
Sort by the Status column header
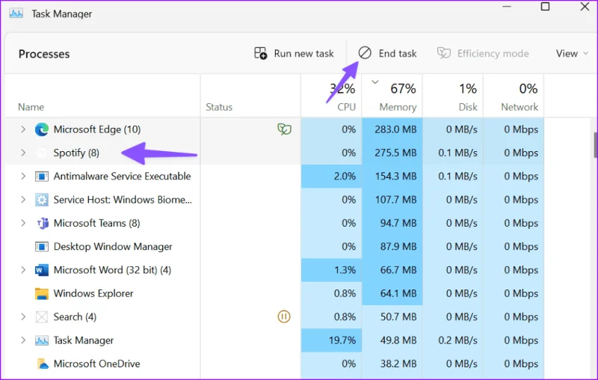pyautogui.click(x=219, y=107)
